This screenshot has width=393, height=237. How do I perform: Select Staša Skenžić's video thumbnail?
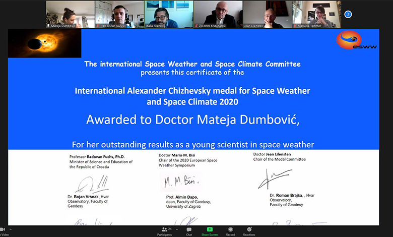coord(169,14)
